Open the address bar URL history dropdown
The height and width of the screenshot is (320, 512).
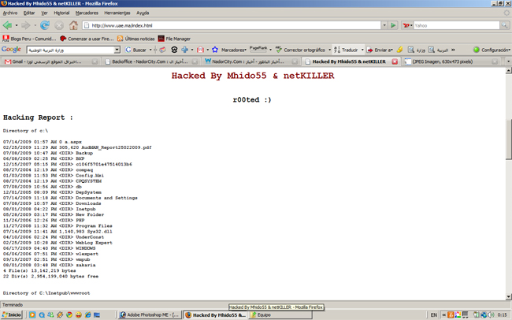click(x=384, y=25)
